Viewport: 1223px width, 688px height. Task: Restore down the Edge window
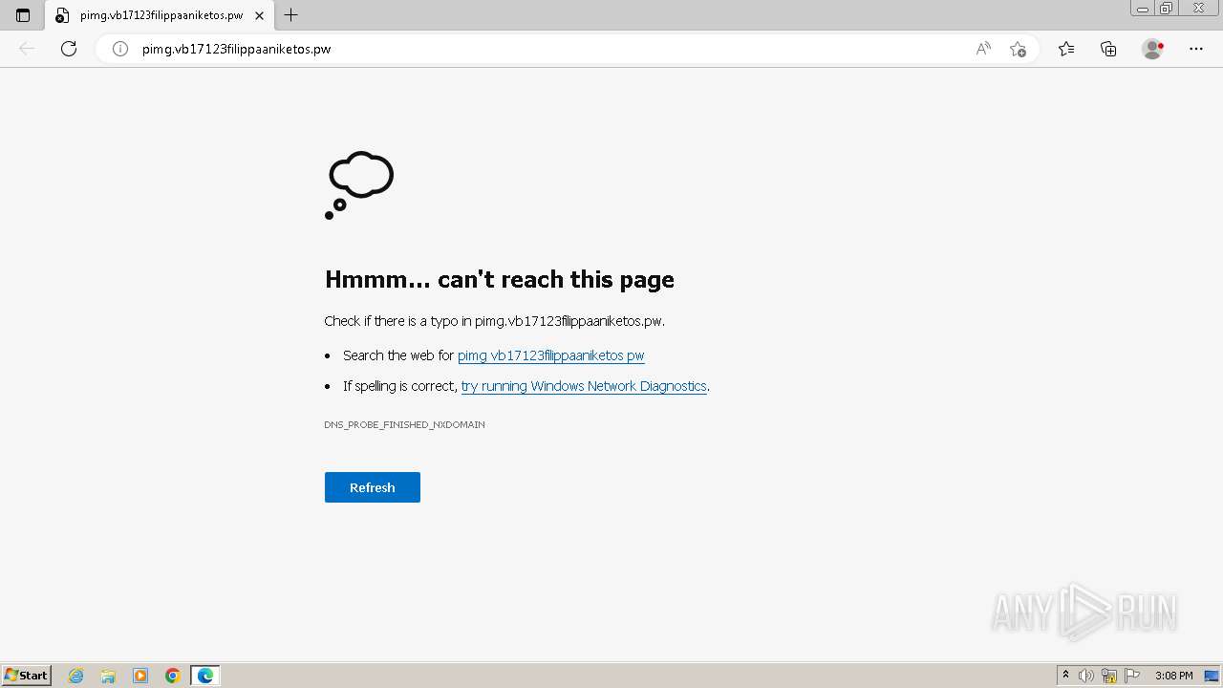(1167, 9)
